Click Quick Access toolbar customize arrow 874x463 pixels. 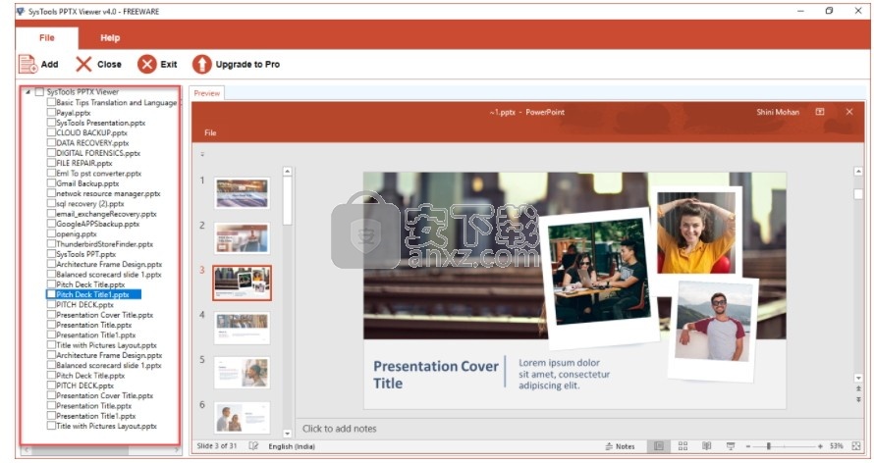(202, 154)
